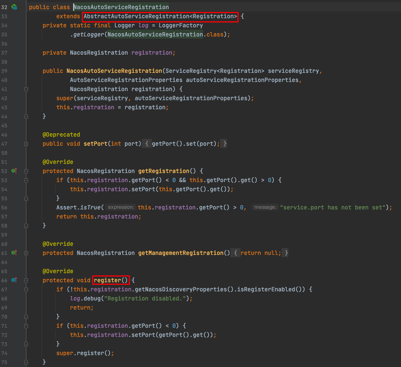This screenshot has width=401, height=367.
Task: Collapse getRegistration using the fold marker on line 52
Action: pos(26,171)
